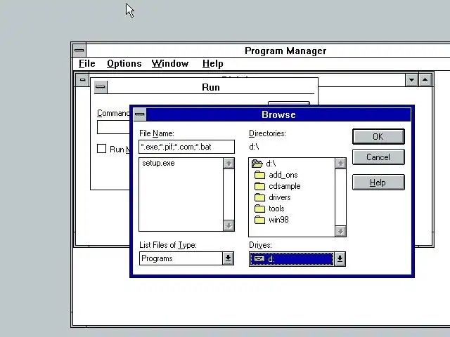
Task: Open the Browse dialog control menu box
Action: (140, 114)
